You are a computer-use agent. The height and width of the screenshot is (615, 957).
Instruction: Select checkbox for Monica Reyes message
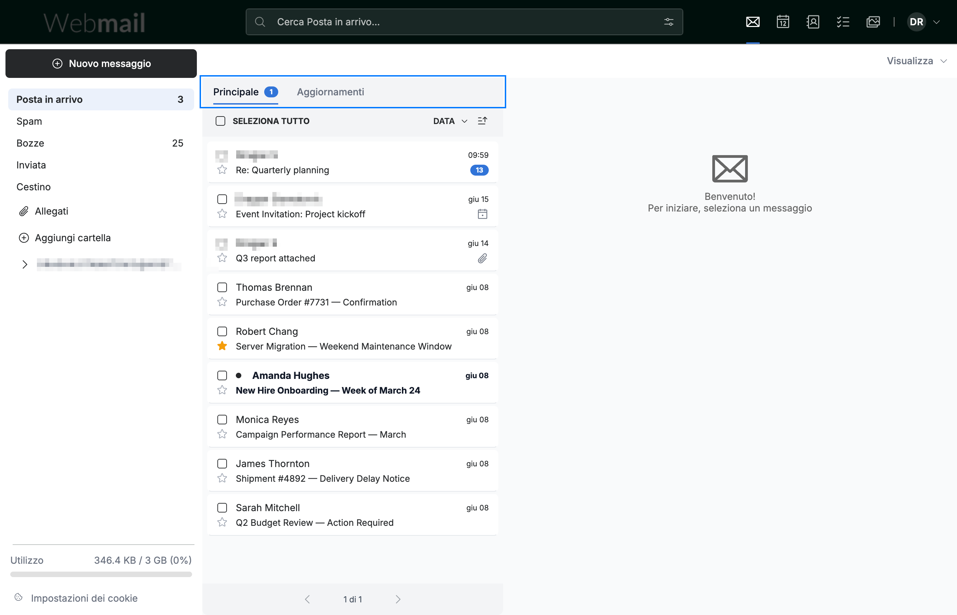(222, 419)
